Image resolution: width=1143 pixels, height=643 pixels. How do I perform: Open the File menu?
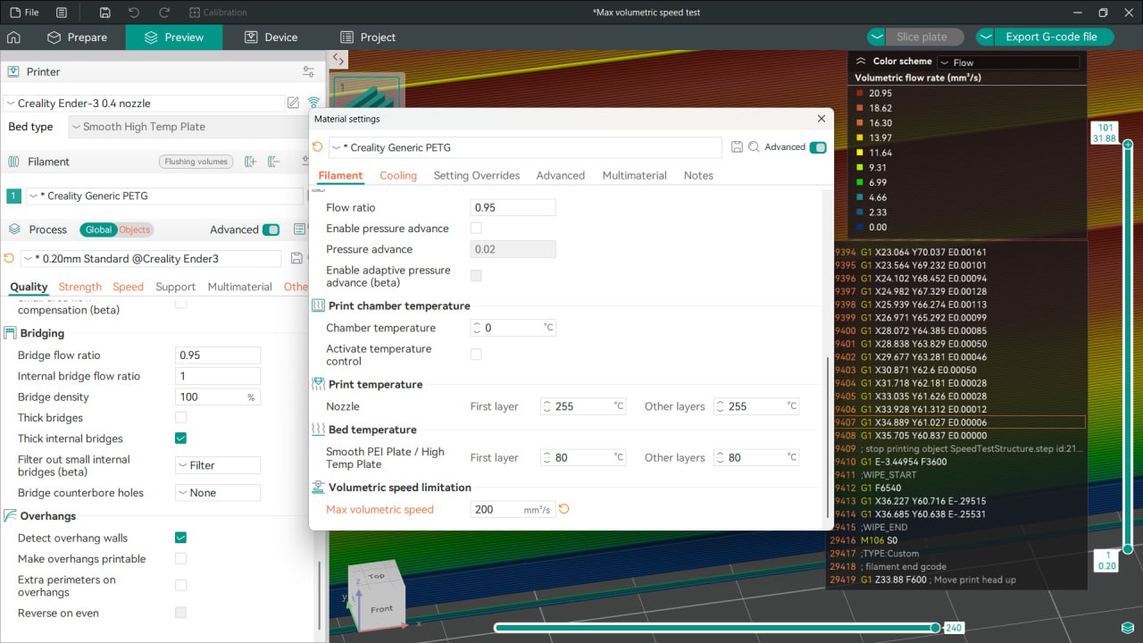[x=24, y=13]
